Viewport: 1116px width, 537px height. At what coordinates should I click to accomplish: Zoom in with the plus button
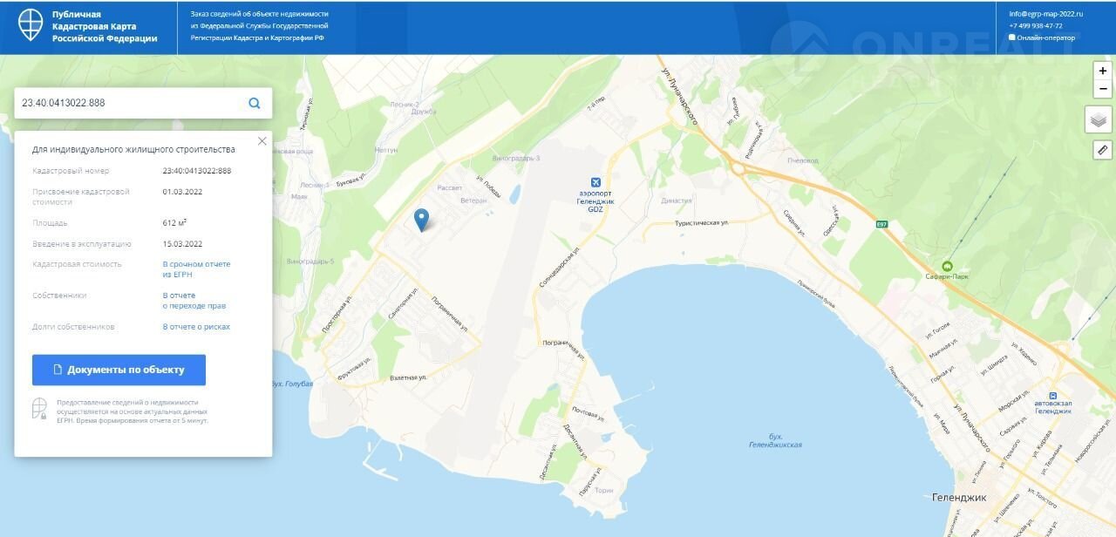coord(1103,71)
